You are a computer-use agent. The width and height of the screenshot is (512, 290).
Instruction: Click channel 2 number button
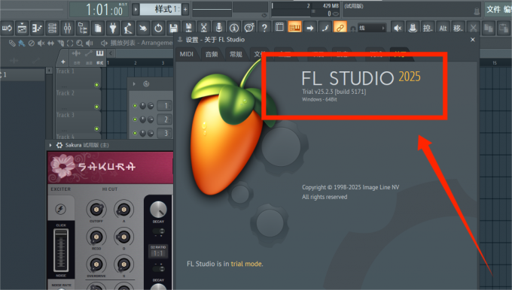164,119
